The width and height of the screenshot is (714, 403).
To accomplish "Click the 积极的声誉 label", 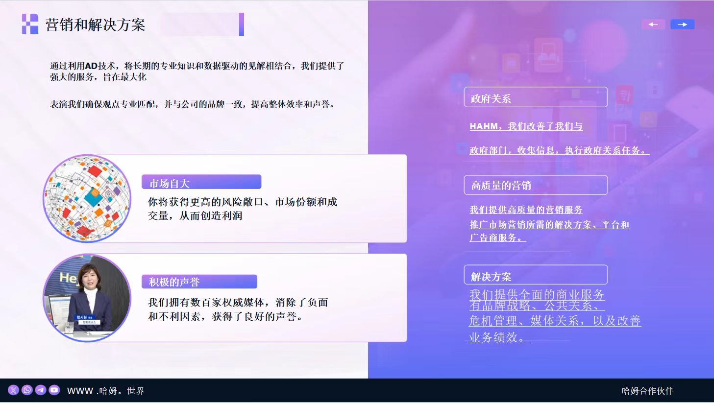I will [x=199, y=282].
